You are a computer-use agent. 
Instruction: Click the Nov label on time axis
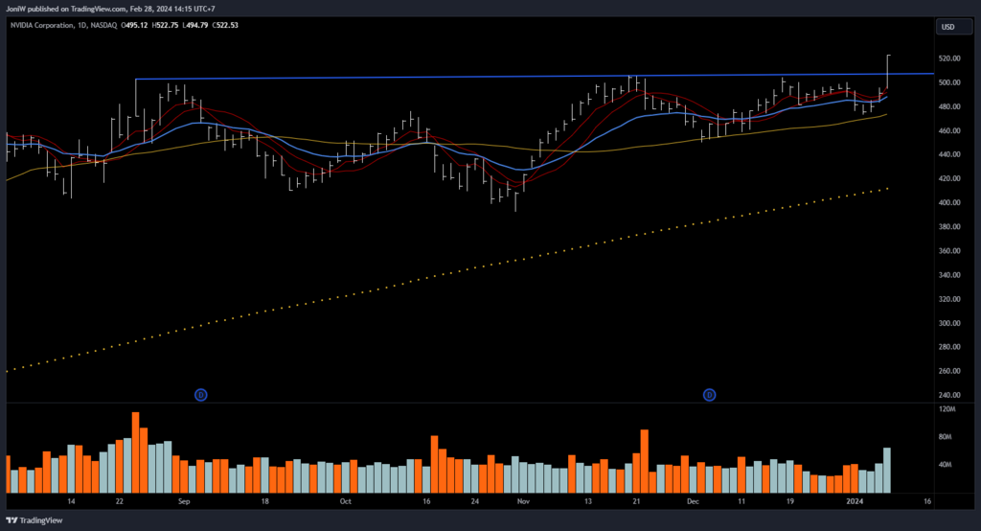(522, 500)
